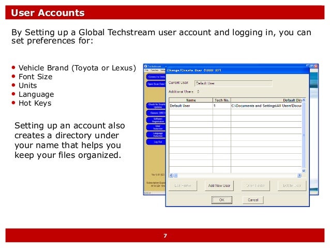330x248 pixels.
Task: Click the Additional Users count label
Action: tap(184, 92)
